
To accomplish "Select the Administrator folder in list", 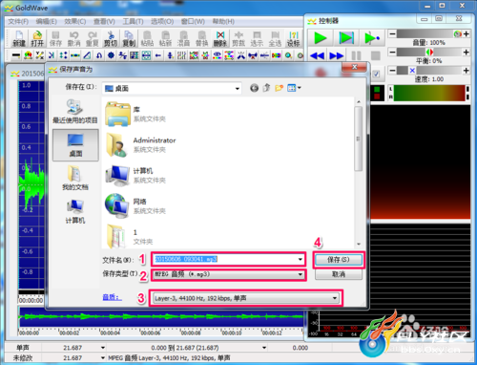I will click(x=141, y=145).
